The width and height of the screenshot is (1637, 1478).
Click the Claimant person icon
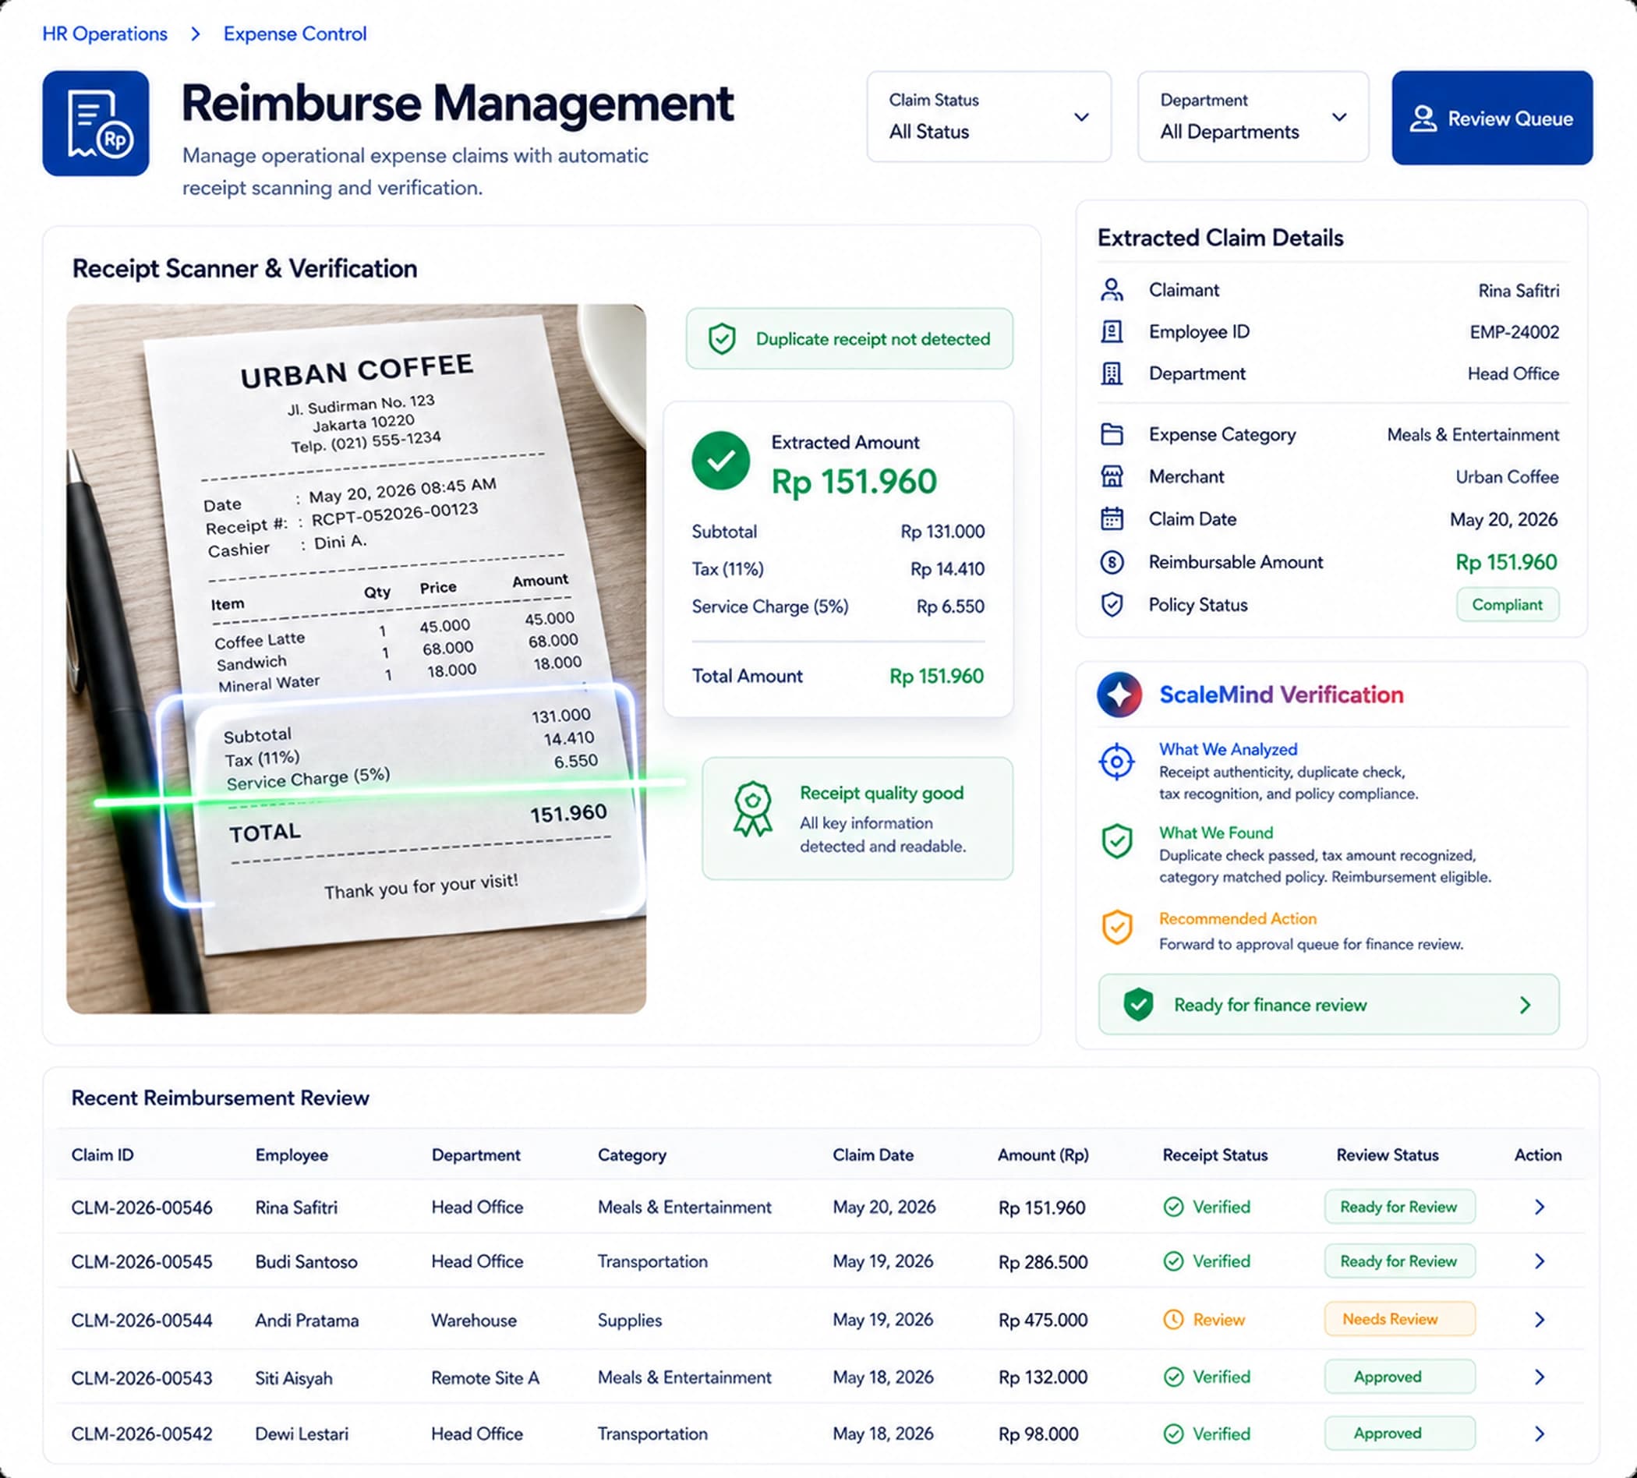1112,290
